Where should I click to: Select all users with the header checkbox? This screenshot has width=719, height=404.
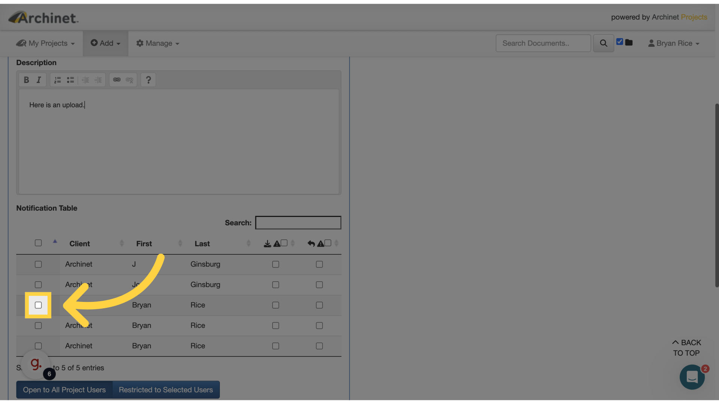38,243
